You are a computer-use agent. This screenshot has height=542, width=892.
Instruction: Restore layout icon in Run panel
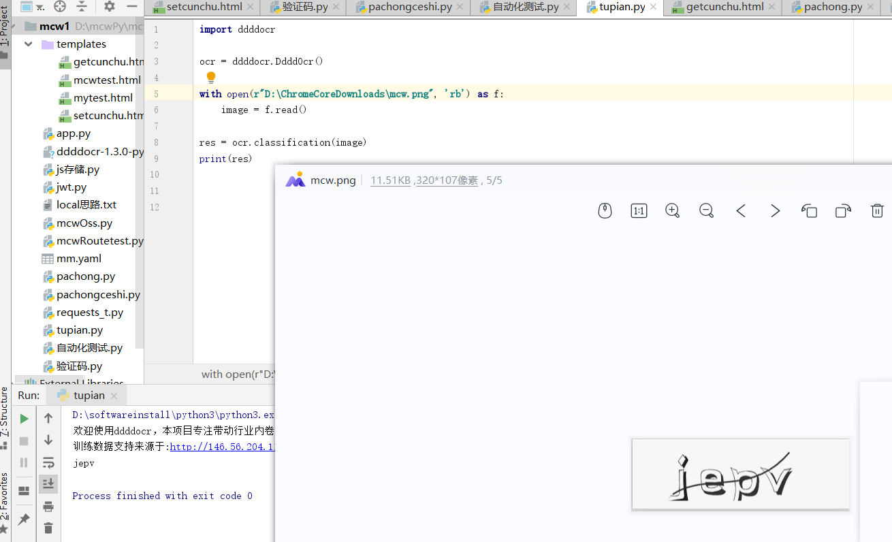(x=24, y=490)
